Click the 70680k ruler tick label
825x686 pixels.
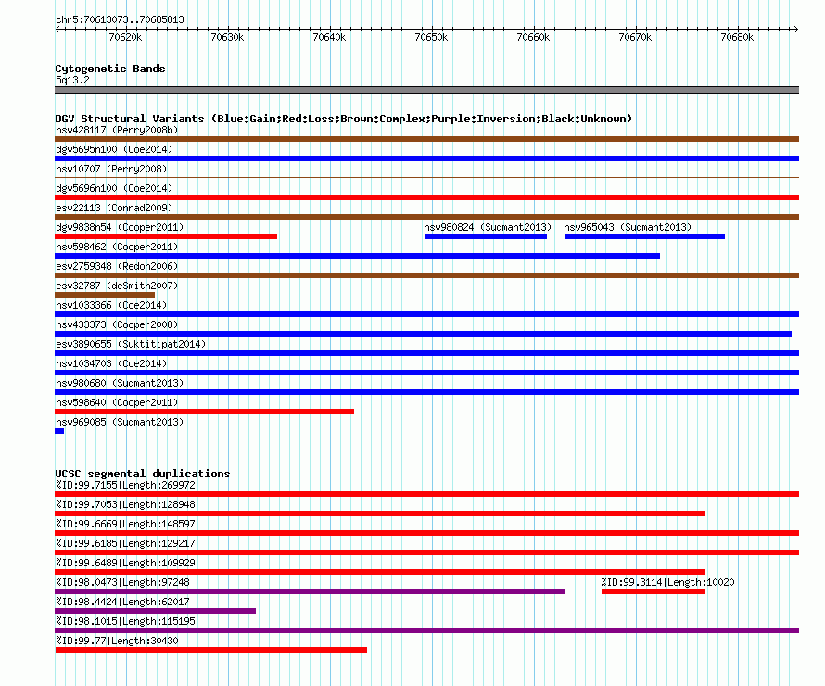(x=737, y=37)
